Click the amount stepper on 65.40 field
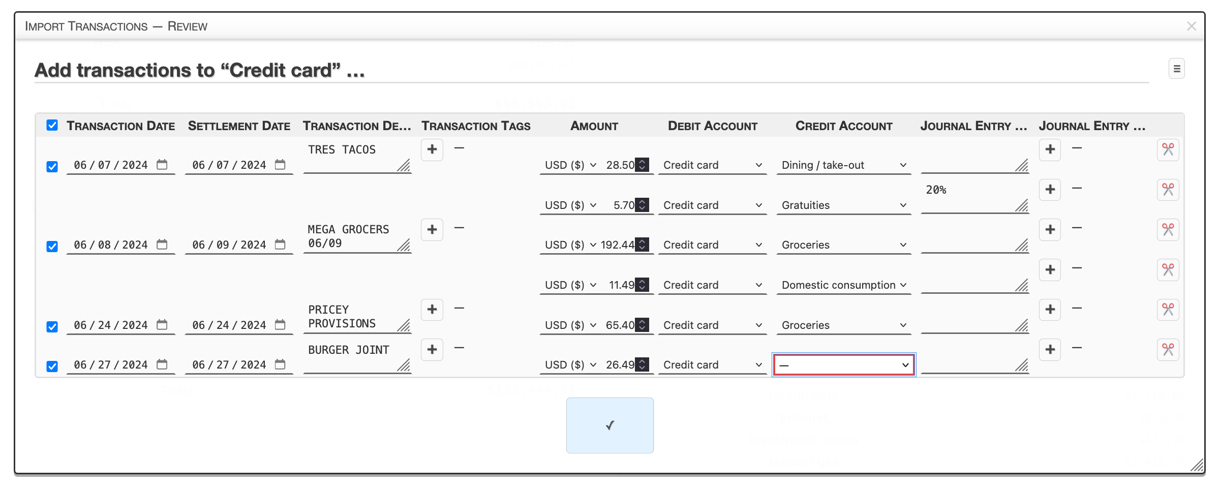 643,325
